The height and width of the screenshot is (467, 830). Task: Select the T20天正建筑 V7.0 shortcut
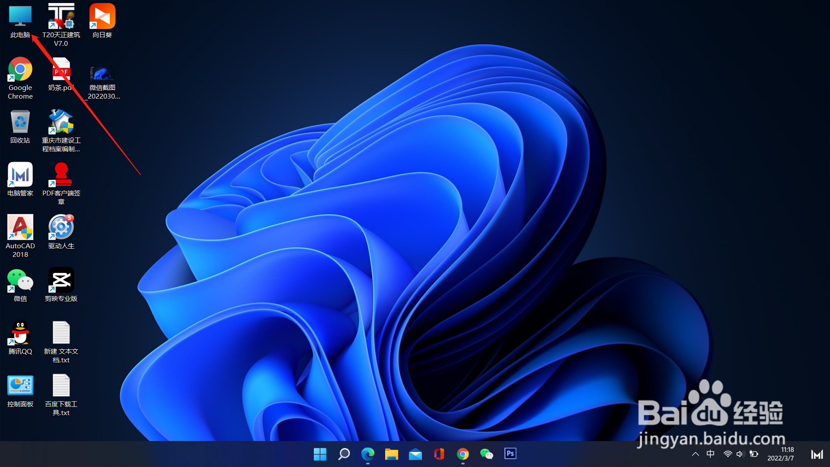[x=61, y=17]
